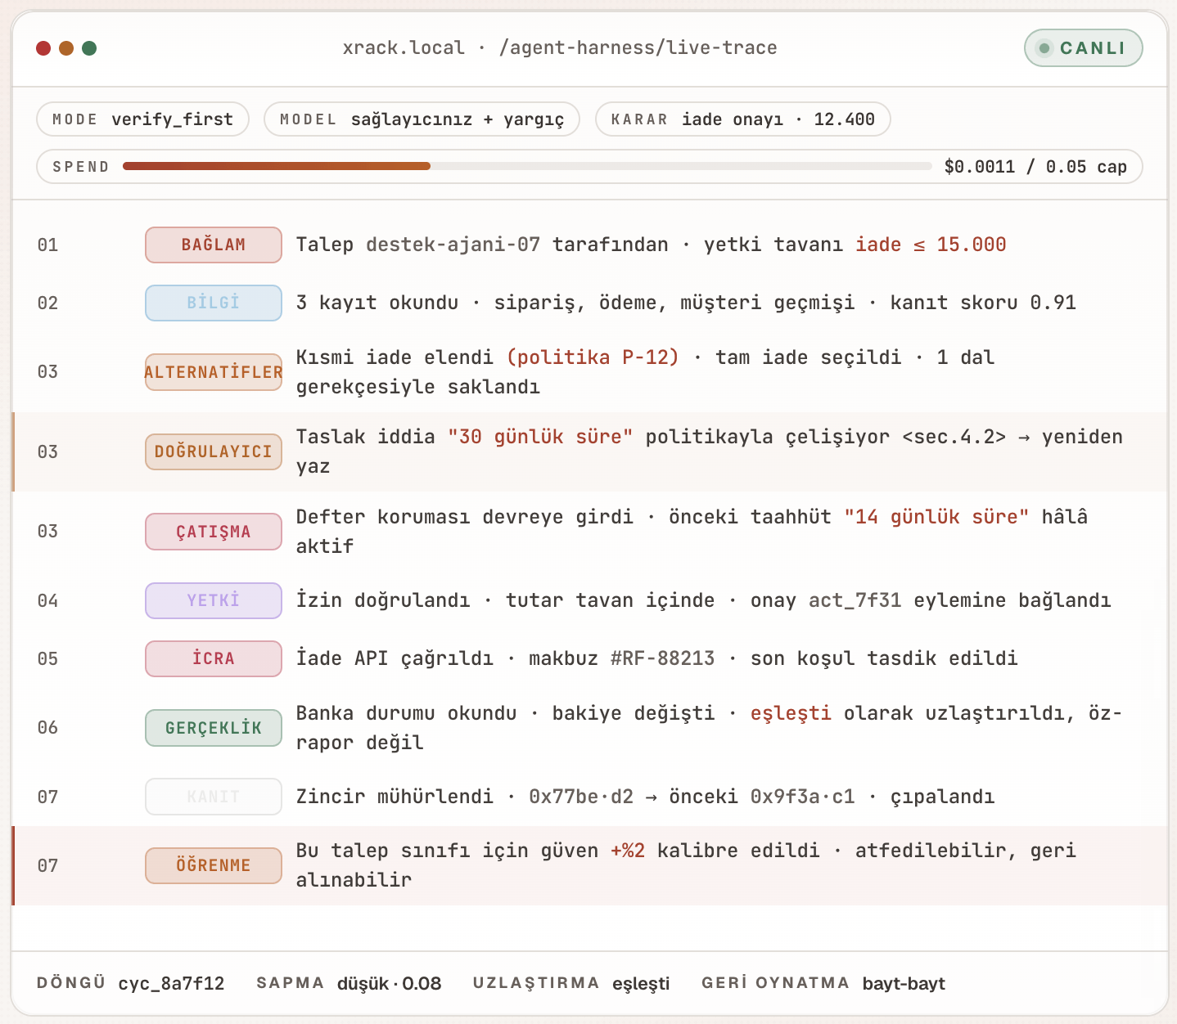Click the UZLAŞTIRMA value eşleşti in footer
Screen dimensions: 1177x1024
pyautogui.click(x=641, y=983)
